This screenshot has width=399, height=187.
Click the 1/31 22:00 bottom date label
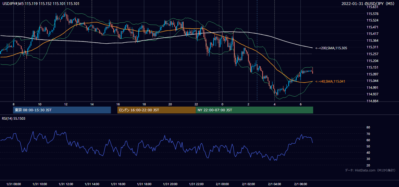[196, 184]
